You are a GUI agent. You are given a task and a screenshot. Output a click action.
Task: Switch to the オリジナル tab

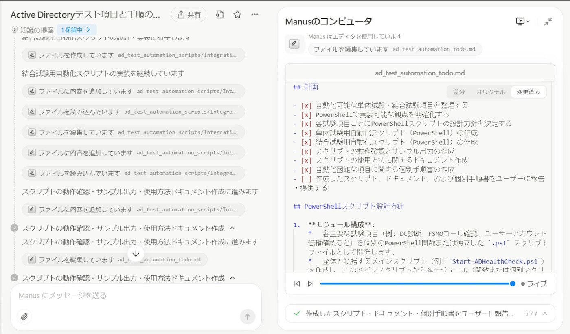click(491, 92)
